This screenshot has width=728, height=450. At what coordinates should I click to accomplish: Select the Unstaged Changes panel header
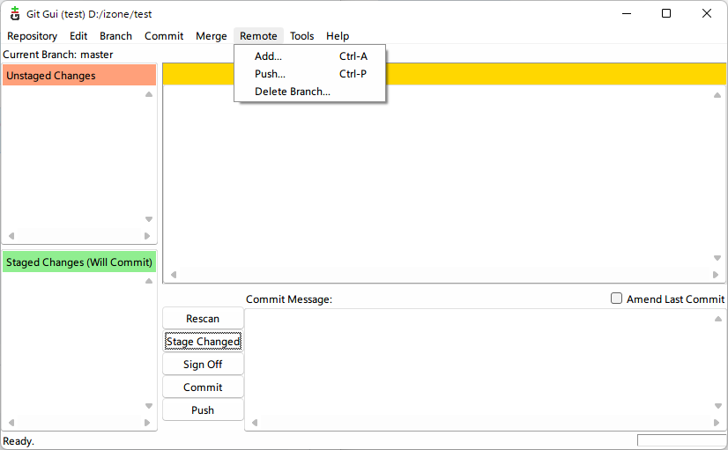79,76
